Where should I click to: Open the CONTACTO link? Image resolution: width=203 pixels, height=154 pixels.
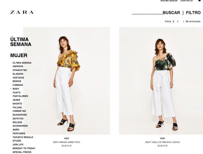point(187,1)
